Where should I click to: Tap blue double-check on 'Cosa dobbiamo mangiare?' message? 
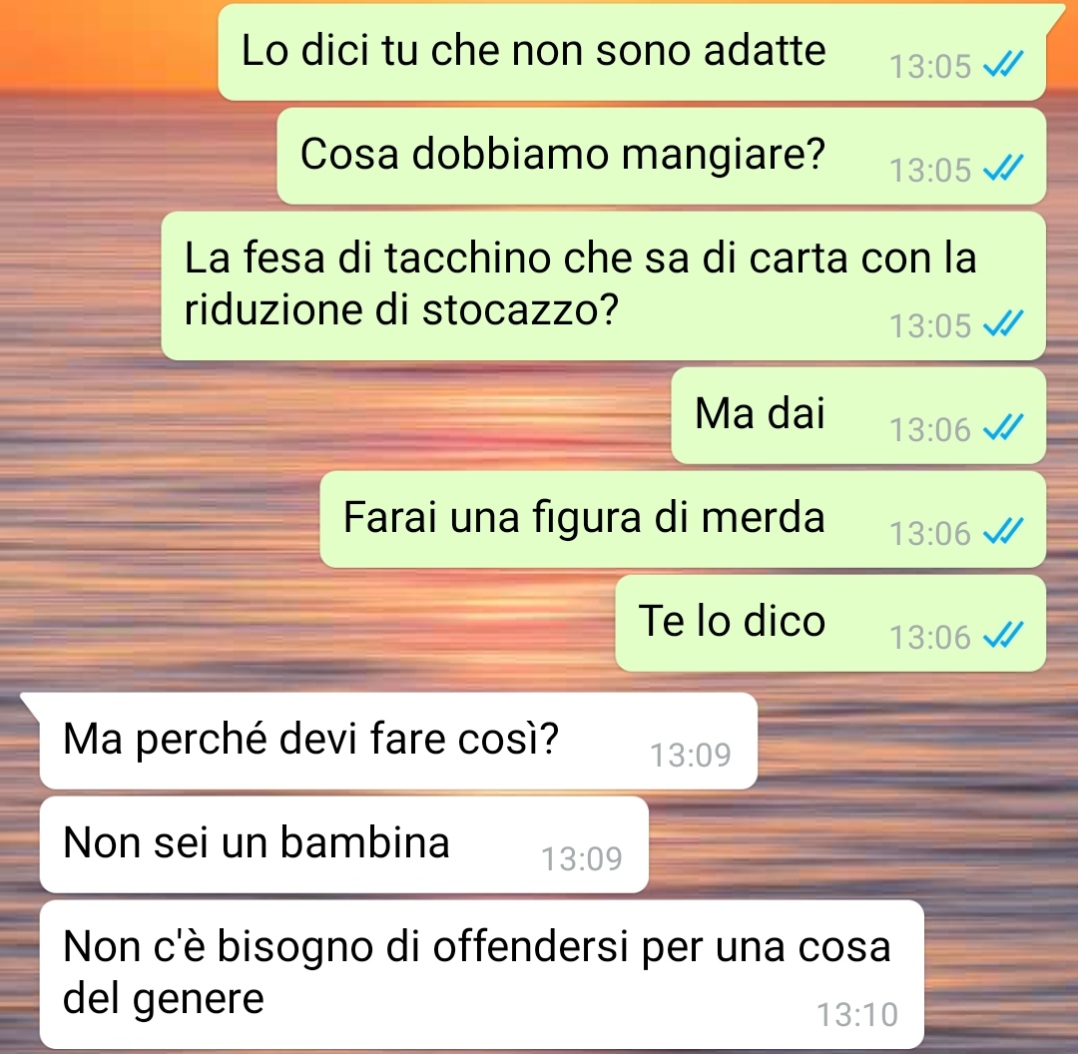tap(1003, 167)
